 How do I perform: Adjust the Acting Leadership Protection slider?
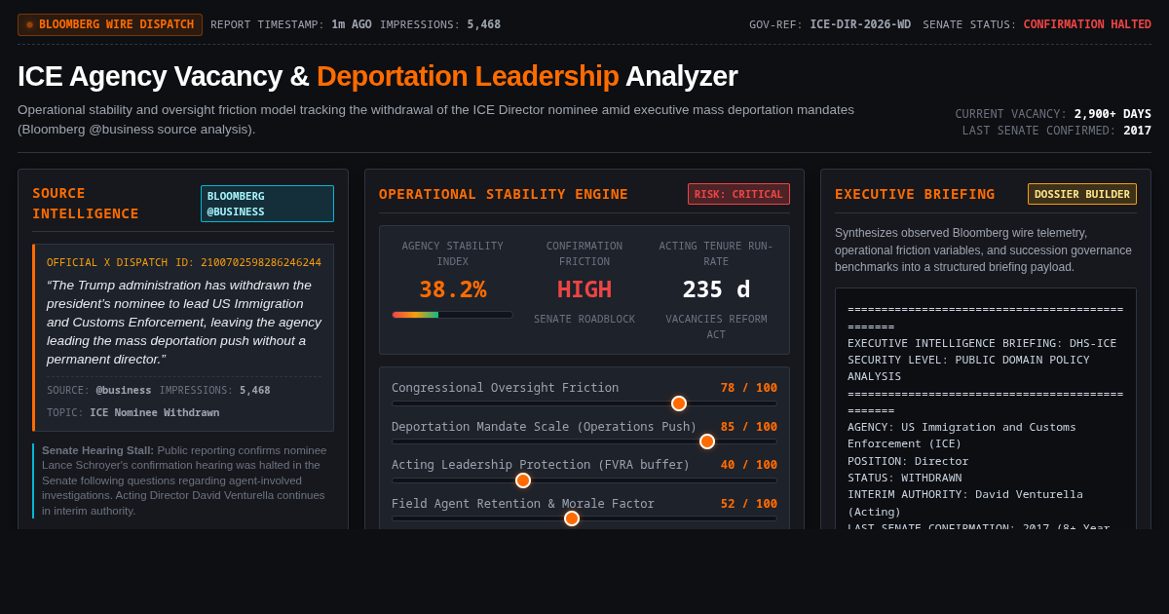click(x=584, y=480)
